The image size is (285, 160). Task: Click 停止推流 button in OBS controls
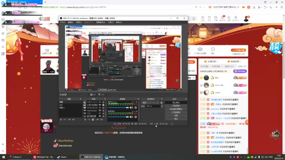pyautogui.click(x=176, y=103)
